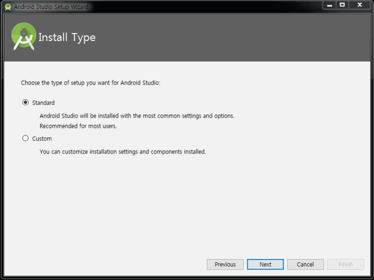Click "Recommended for most users." text
Viewport: 374px width, 280px height.
coord(78,126)
